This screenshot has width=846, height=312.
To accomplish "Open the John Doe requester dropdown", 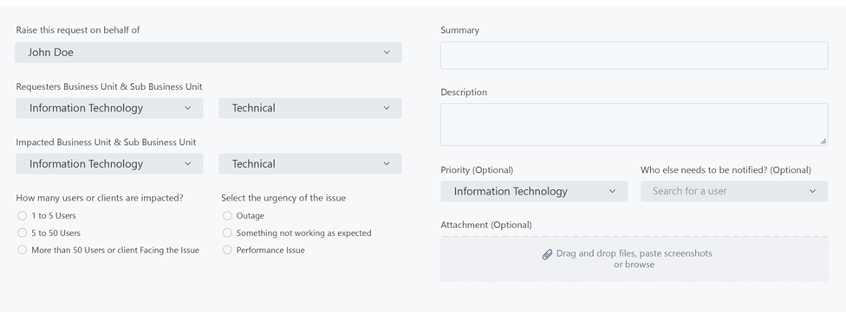I will 208,52.
